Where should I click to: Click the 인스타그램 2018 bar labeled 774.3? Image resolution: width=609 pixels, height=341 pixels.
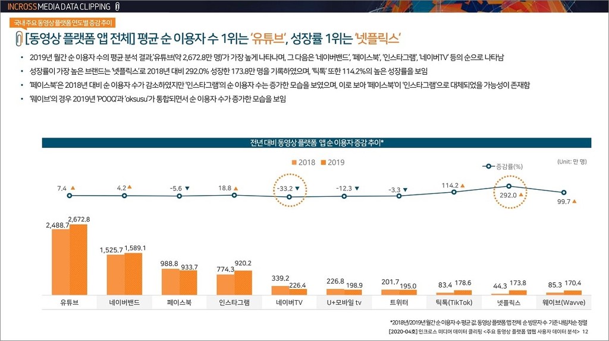[225, 285]
